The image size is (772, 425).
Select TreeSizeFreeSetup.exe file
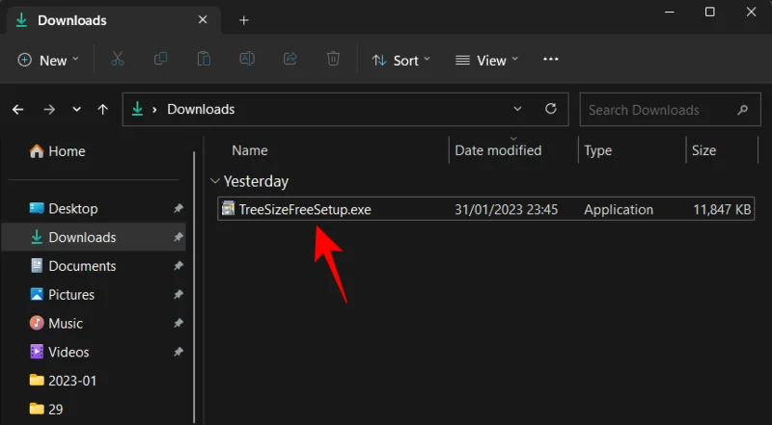pyautogui.click(x=305, y=209)
